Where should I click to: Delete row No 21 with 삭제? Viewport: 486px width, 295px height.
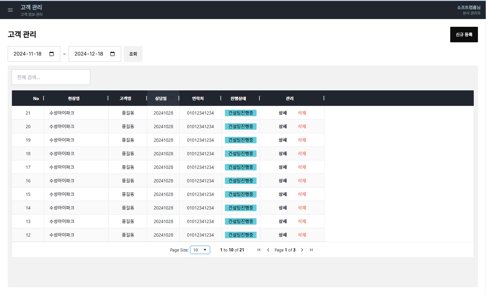pyautogui.click(x=302, y=113)
